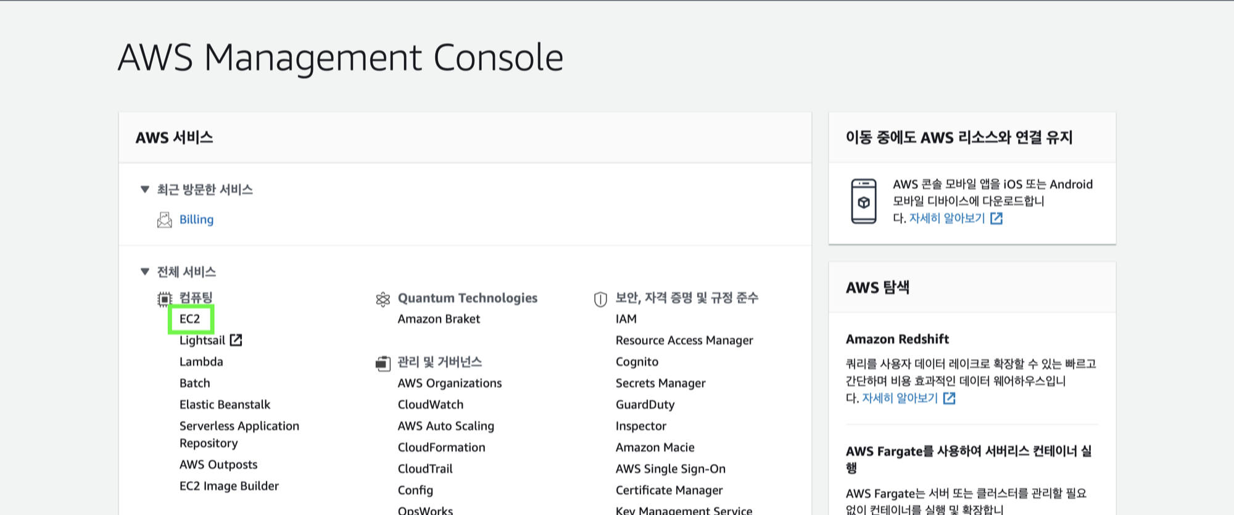Collapse the 전체 서비스 section
This screenshot has height=515, width=1234.
tap(145, 271)
